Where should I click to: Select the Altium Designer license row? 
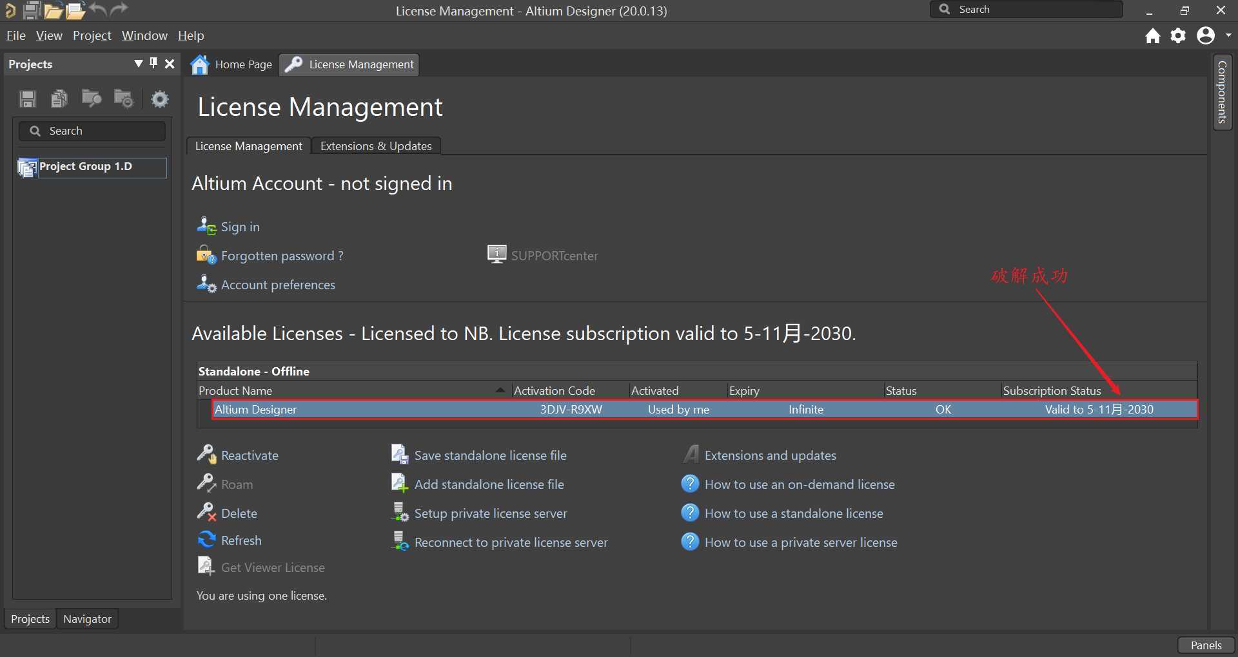coord(705,410)
